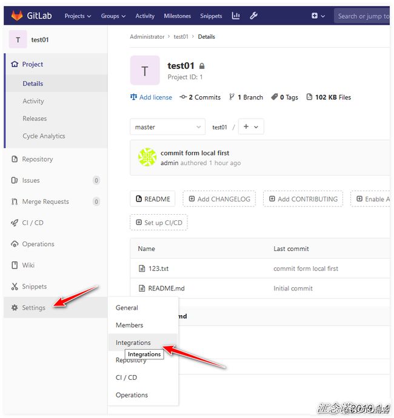Expand the master branch selector

(x=167, y=127)
